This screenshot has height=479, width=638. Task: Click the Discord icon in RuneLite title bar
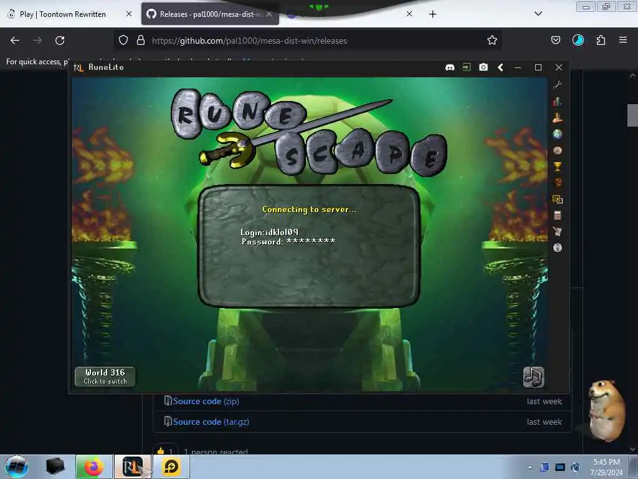pyautogui.click(x=450, y=67)
